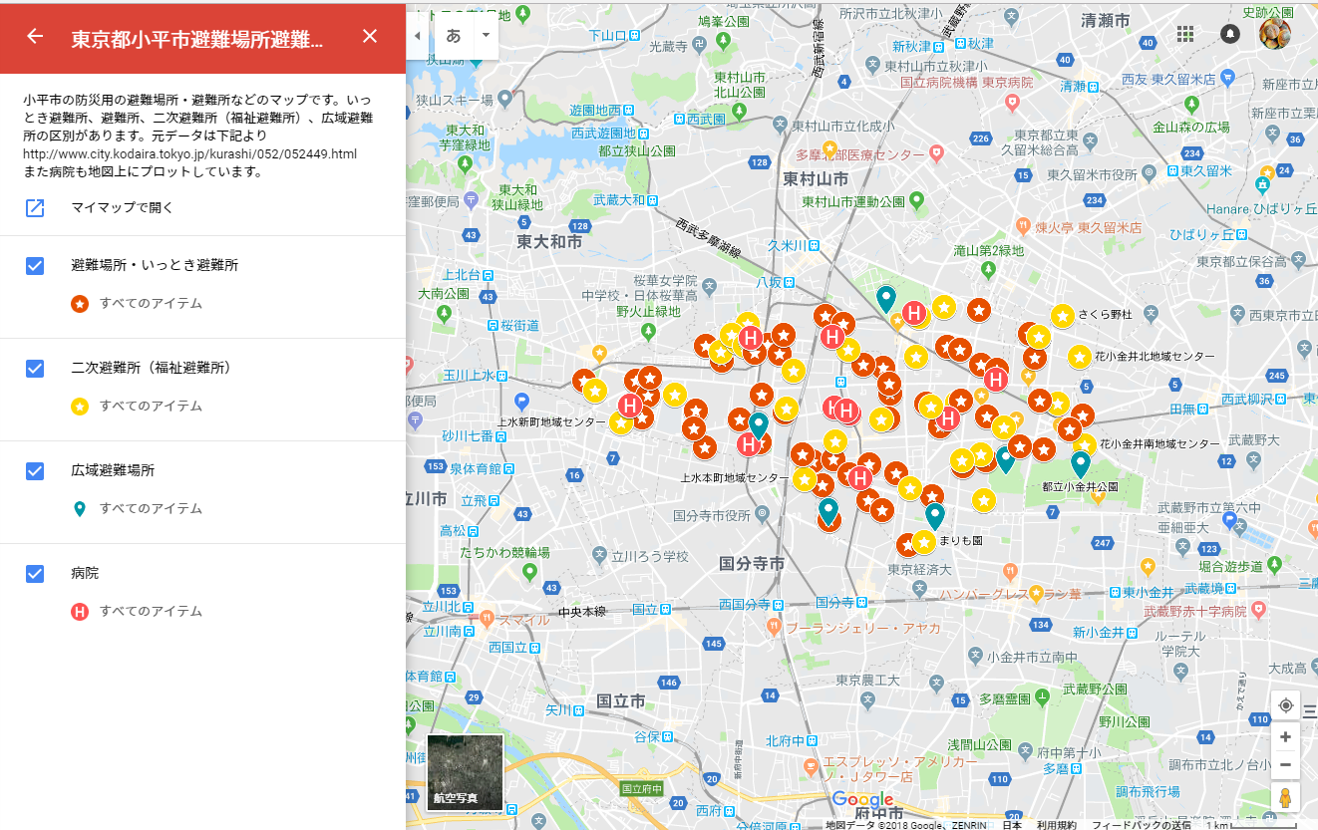
Task: Close the map description panel with the X
Action: tap(369, 36)
